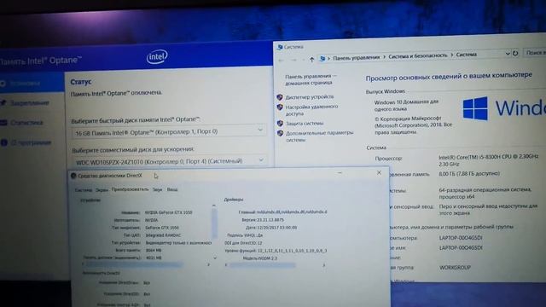The width and height of the screenshot is (546, 307).
Task: Open the 16 GB Intel Optane fast disk dropdown
Action: [169, 132]
